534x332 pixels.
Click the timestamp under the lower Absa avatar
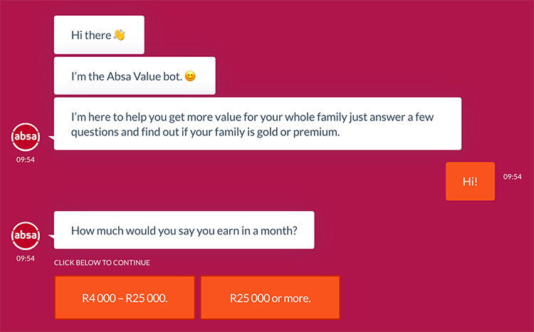(x=26, y=259)
